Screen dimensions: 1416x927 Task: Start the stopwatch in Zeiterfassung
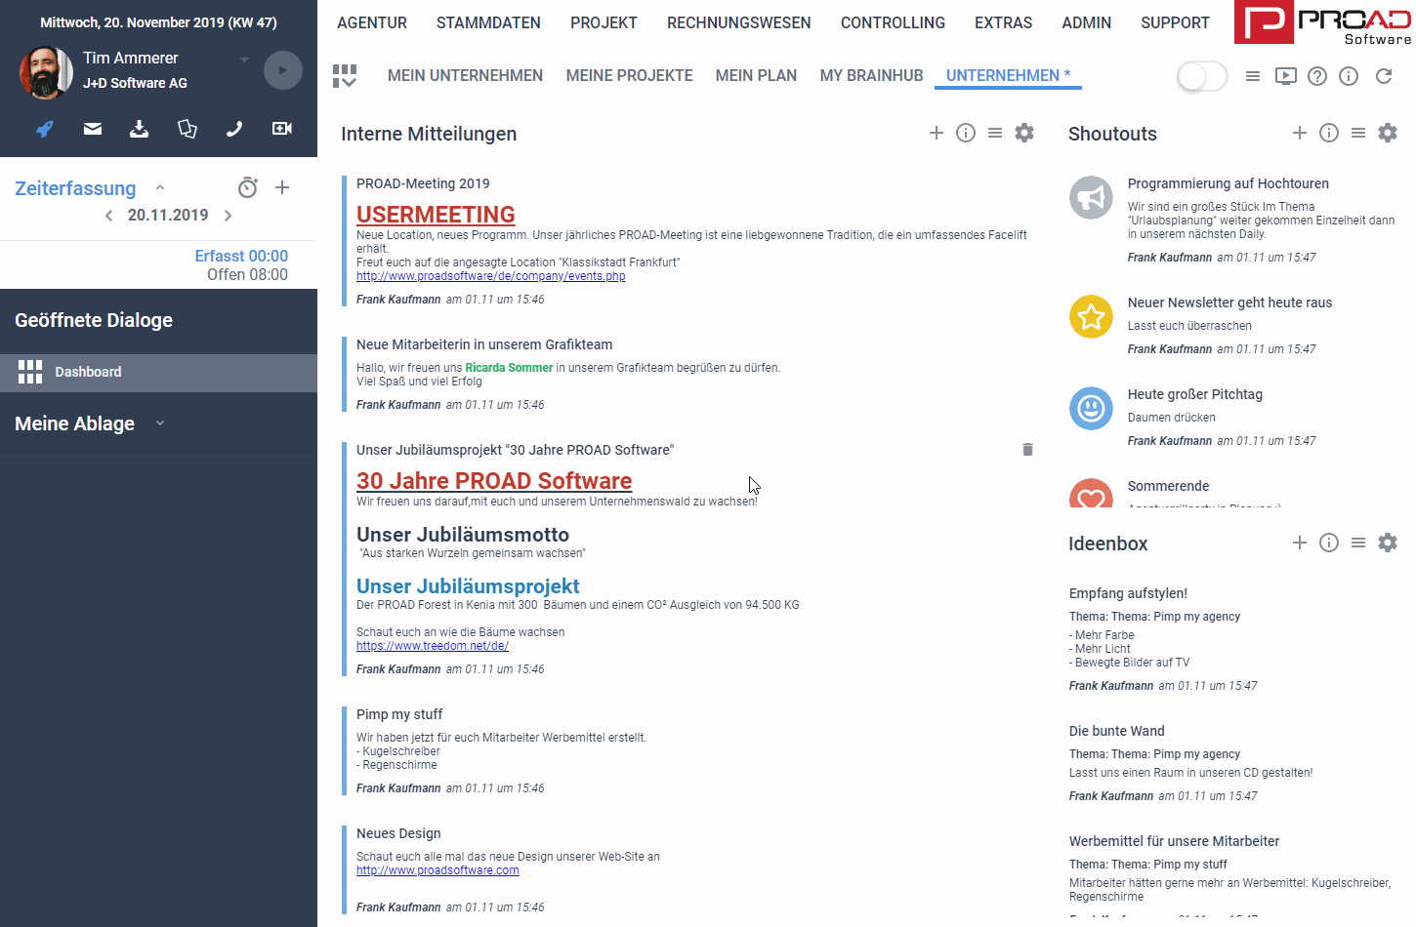tap(248, 187)
